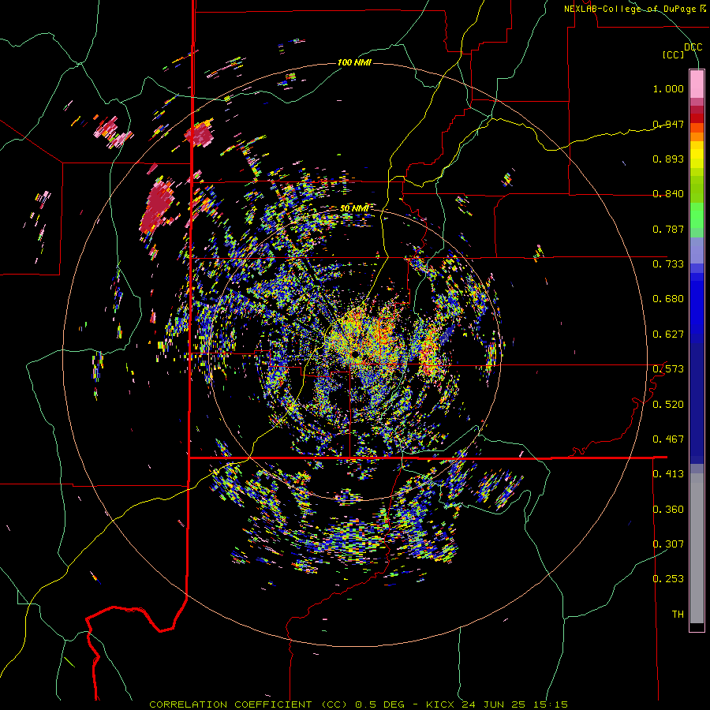Screen dimensions: 710x710
Task: Click the 0.573 scale label
Action: coord(668,369)
